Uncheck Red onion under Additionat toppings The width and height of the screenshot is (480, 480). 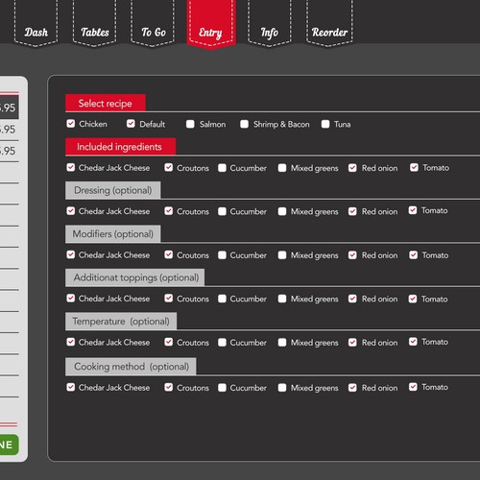pyautogui.click(x=352, y=299)
